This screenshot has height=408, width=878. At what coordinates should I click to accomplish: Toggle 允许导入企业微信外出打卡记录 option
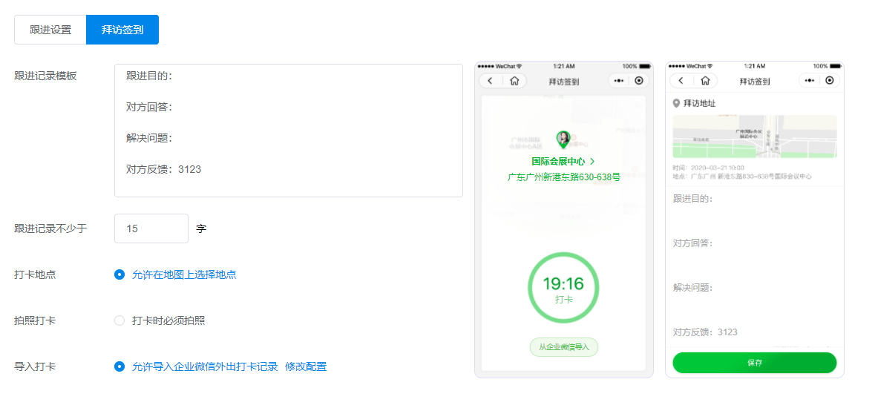[119, 366]
